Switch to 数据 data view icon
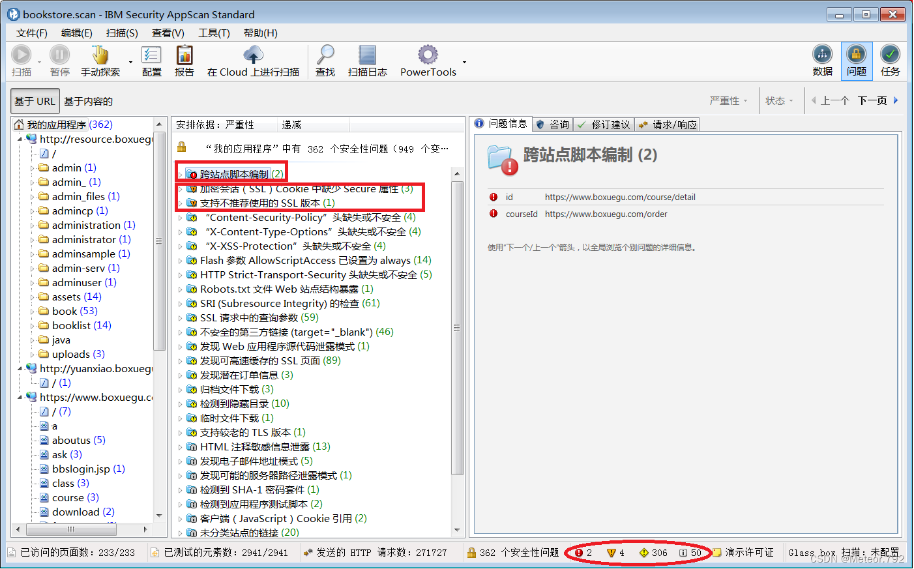914x569 pixels. 822,55
